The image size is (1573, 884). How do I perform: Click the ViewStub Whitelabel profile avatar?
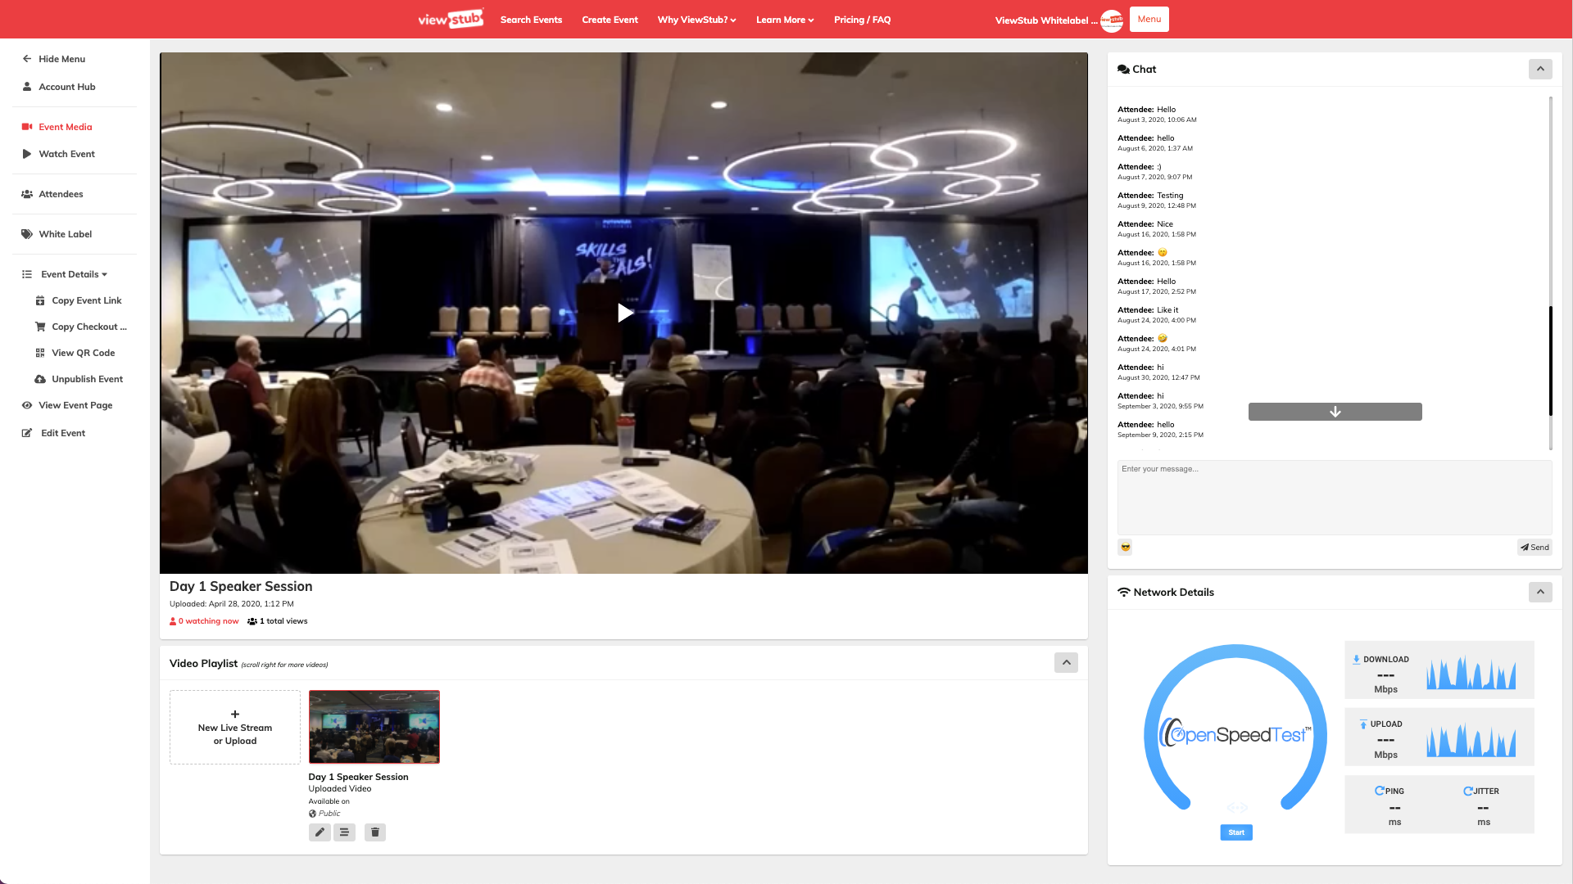1112,20
